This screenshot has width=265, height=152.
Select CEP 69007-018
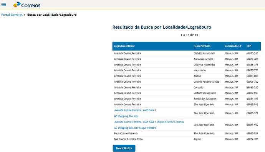pyautogui.click(x=252, y=93)
